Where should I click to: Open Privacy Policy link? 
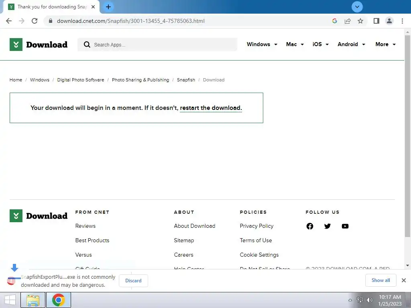click(256, 226)
